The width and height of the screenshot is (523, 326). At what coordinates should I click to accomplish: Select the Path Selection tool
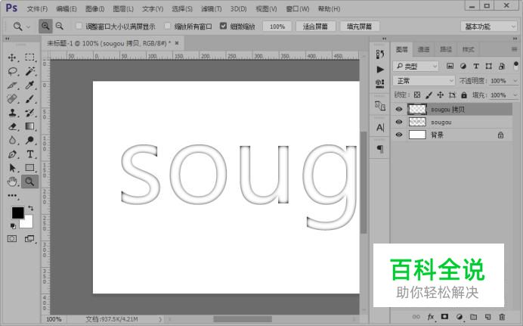[x=12, y=168]
